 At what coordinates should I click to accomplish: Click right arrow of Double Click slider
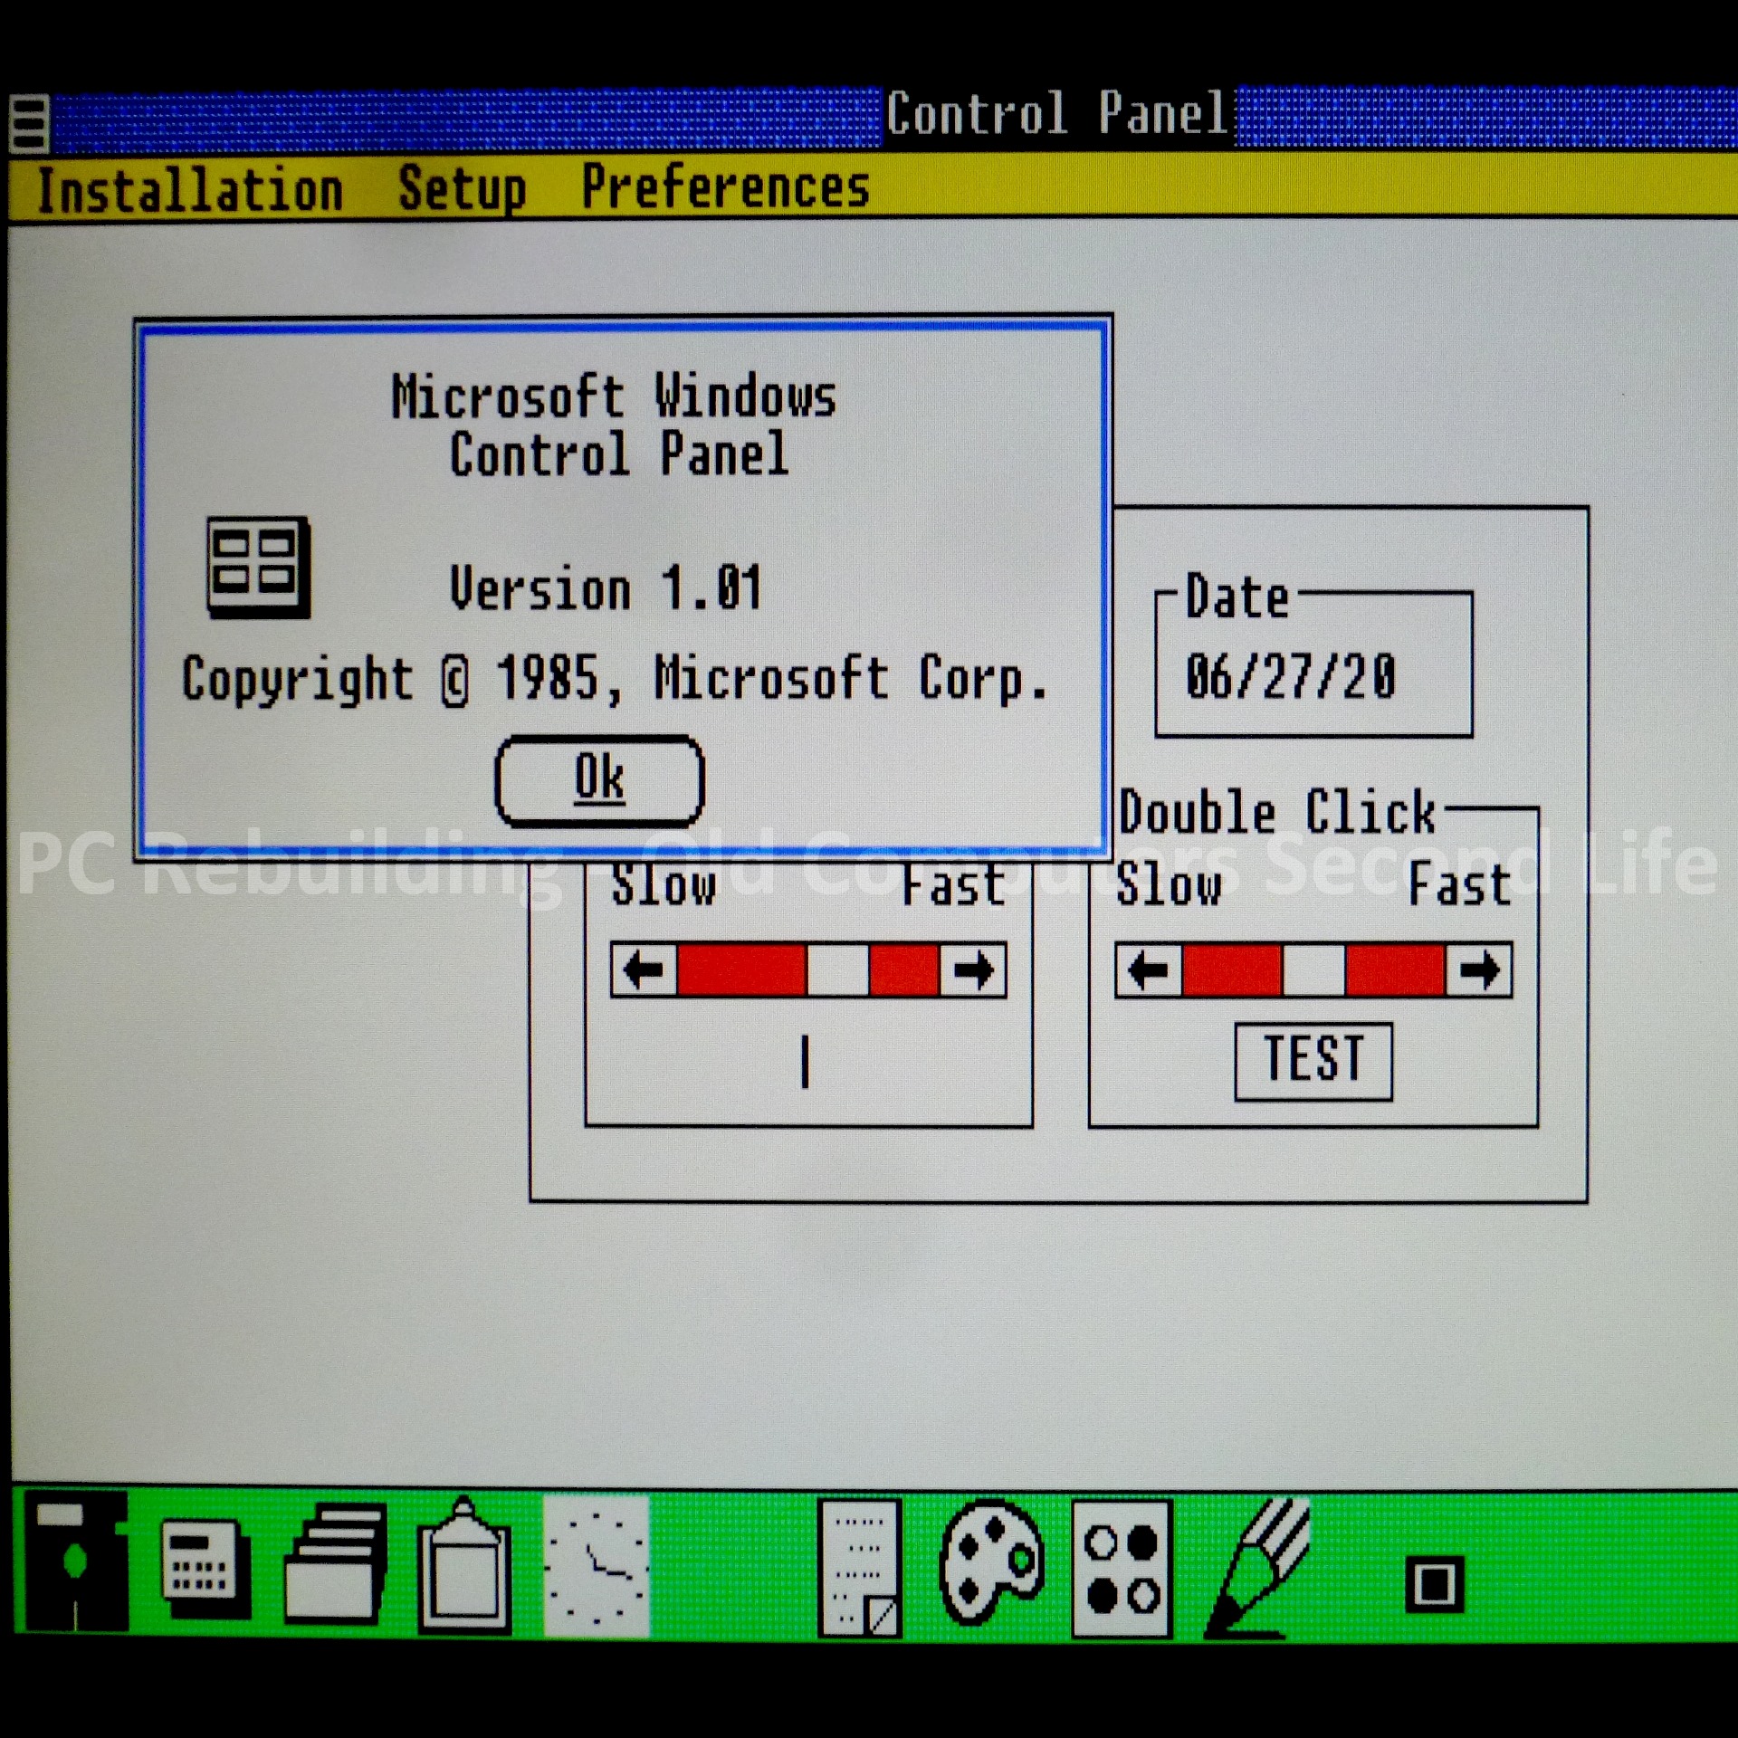tap(1479, 970)
